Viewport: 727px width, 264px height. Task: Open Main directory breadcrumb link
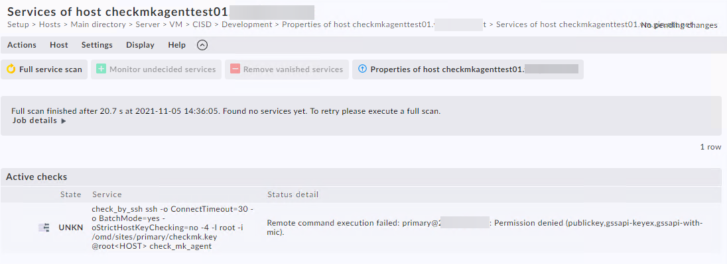pos(98,24)
